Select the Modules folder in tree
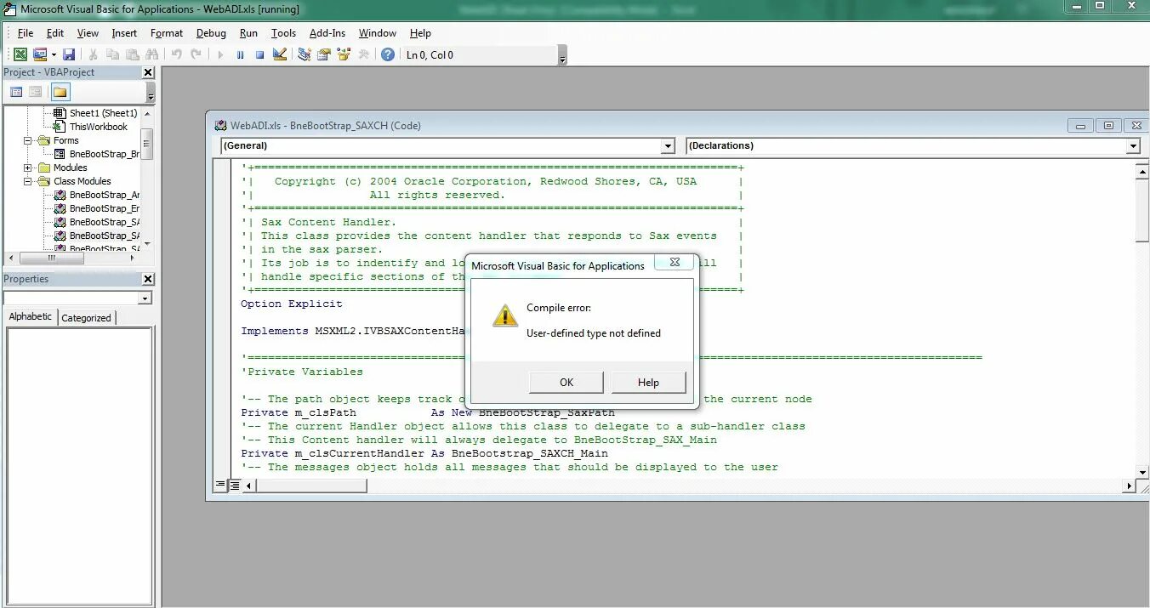1150x608 pixels. point(70,168)
